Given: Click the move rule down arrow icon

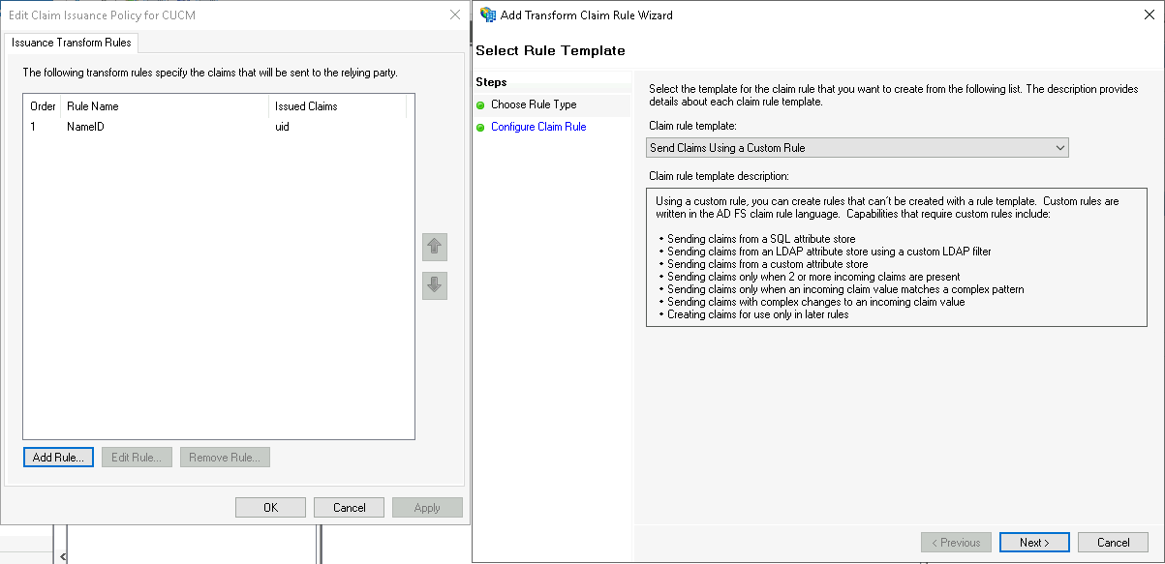Looking at the screenshot, I should coord(435,285).
